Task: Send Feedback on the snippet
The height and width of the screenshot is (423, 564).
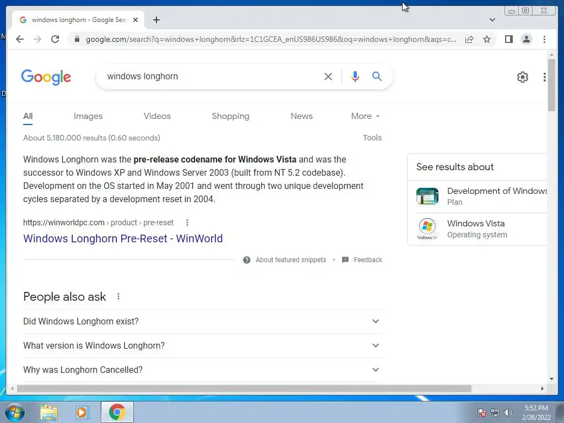Action: click(x=368, y=260)
